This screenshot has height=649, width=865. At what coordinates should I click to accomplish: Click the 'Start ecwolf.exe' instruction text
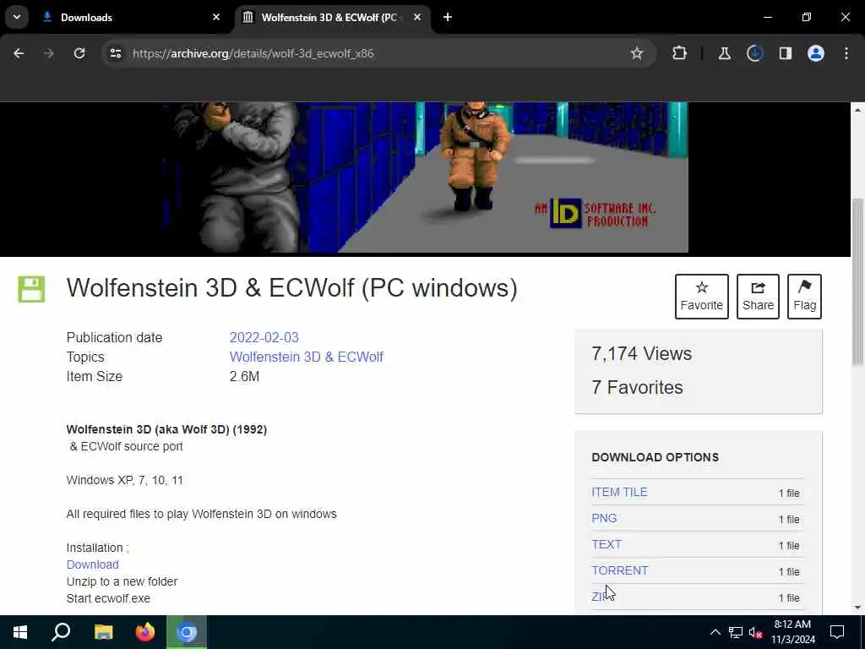[108, 598]
